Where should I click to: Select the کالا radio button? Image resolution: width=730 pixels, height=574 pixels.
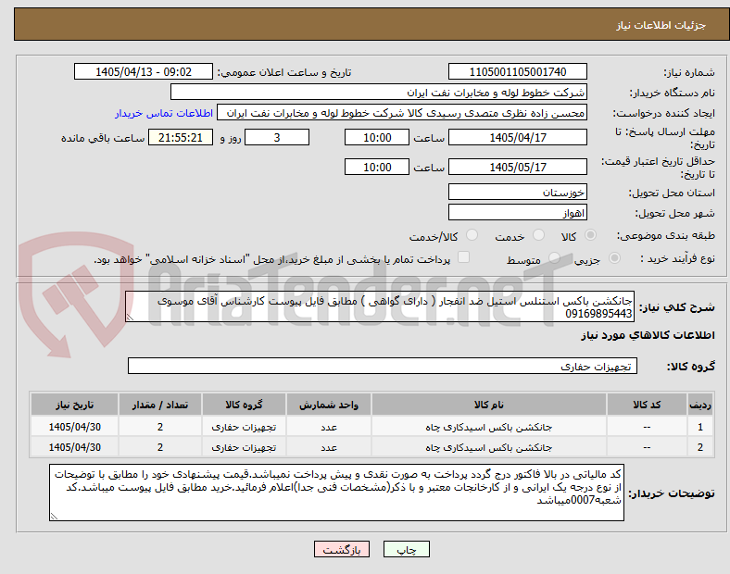pos(590,235)
